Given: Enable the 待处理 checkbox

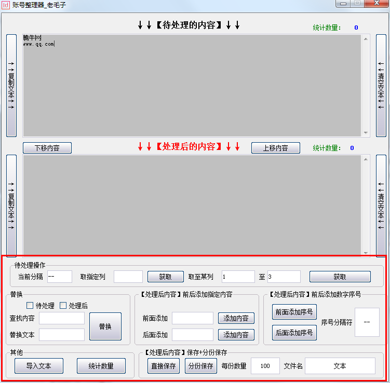Looking at the screenshot, I should 30,305.
